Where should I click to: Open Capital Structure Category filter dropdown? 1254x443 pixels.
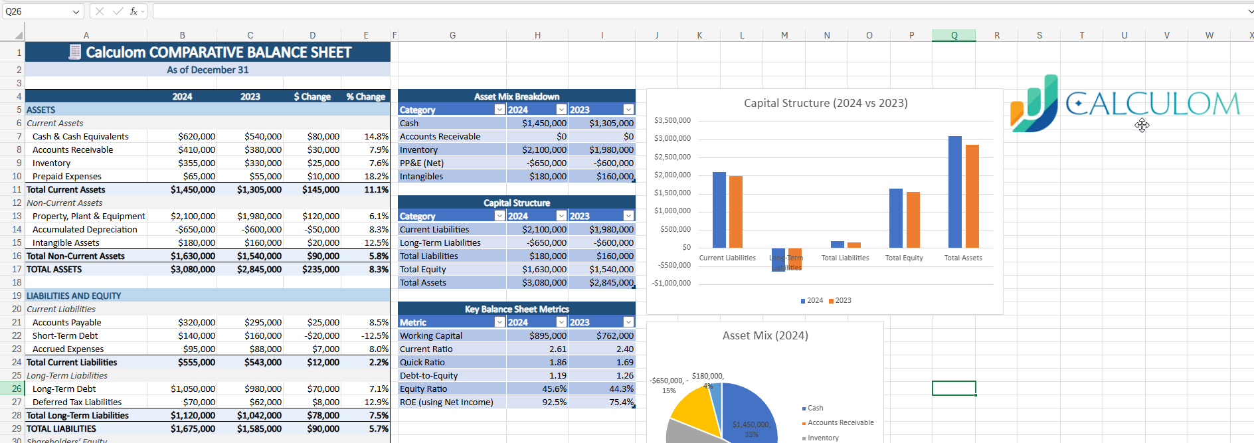[499, 216]
